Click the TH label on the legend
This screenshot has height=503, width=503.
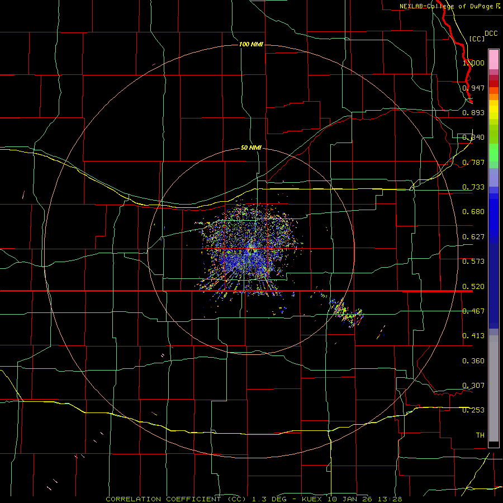[x=480, y=435]
